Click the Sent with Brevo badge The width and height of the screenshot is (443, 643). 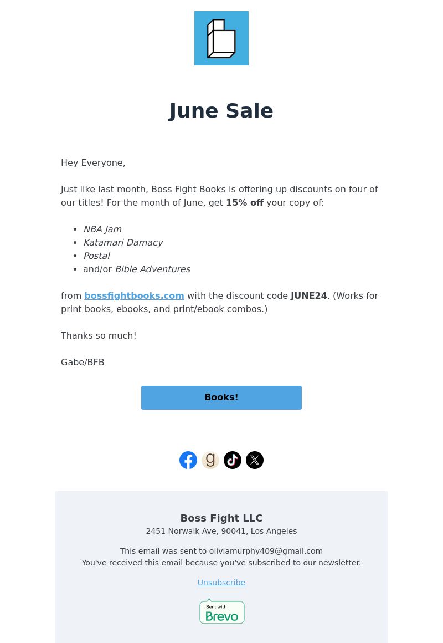click(x=221, y=611)
